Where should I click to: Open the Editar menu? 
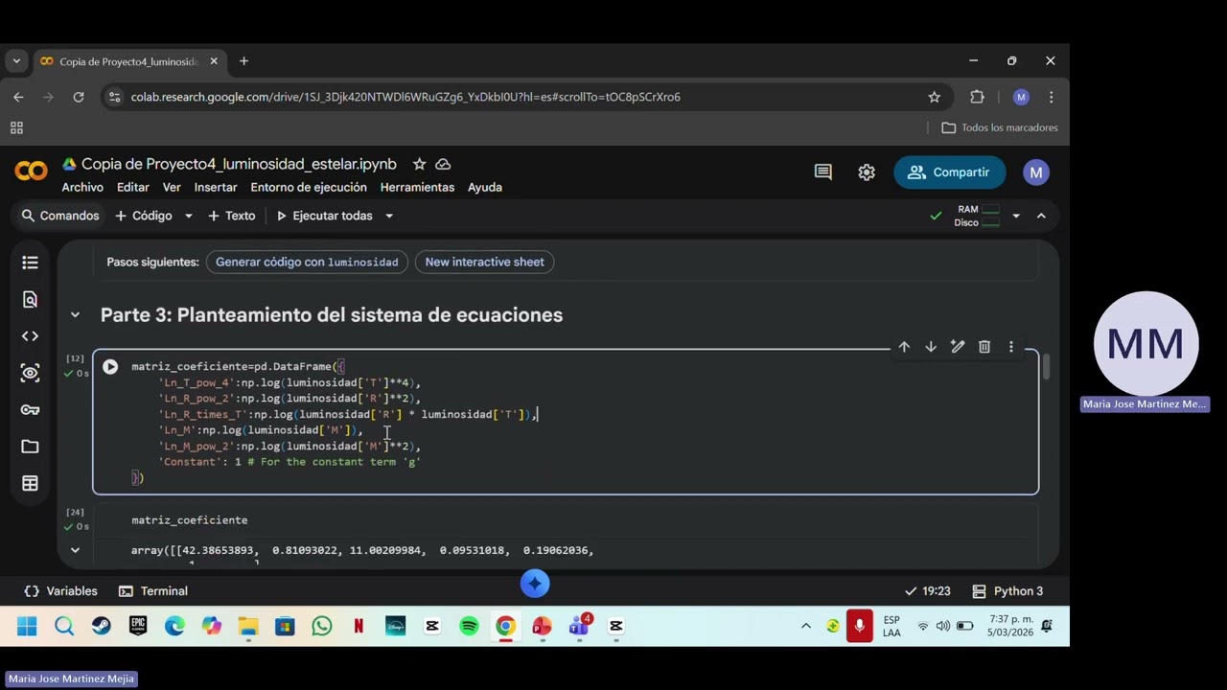[x=133, y=187]
